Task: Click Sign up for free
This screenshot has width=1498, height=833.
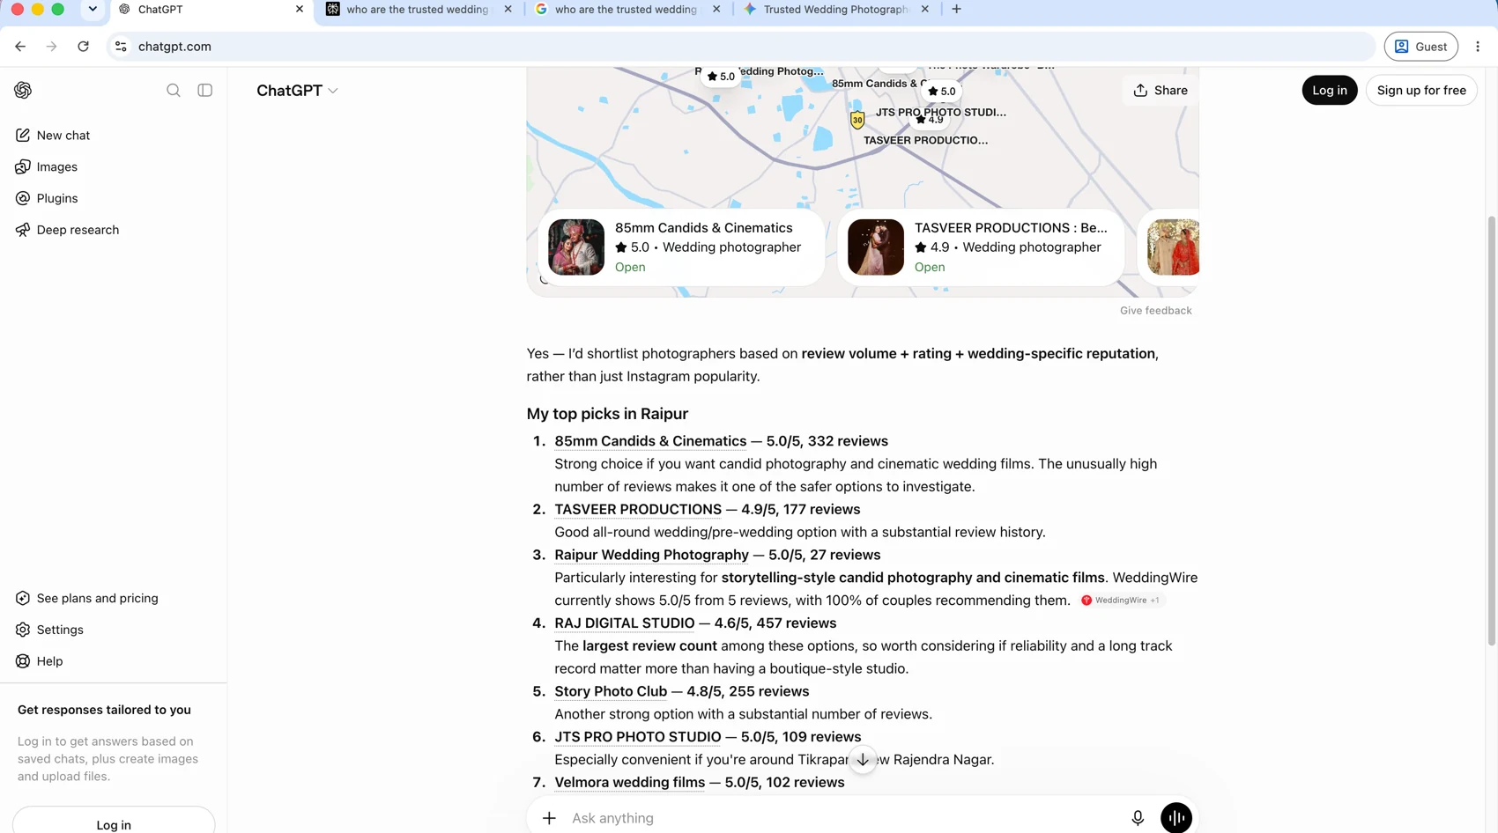Action: pyautogui.click(x=1421, y=91)
